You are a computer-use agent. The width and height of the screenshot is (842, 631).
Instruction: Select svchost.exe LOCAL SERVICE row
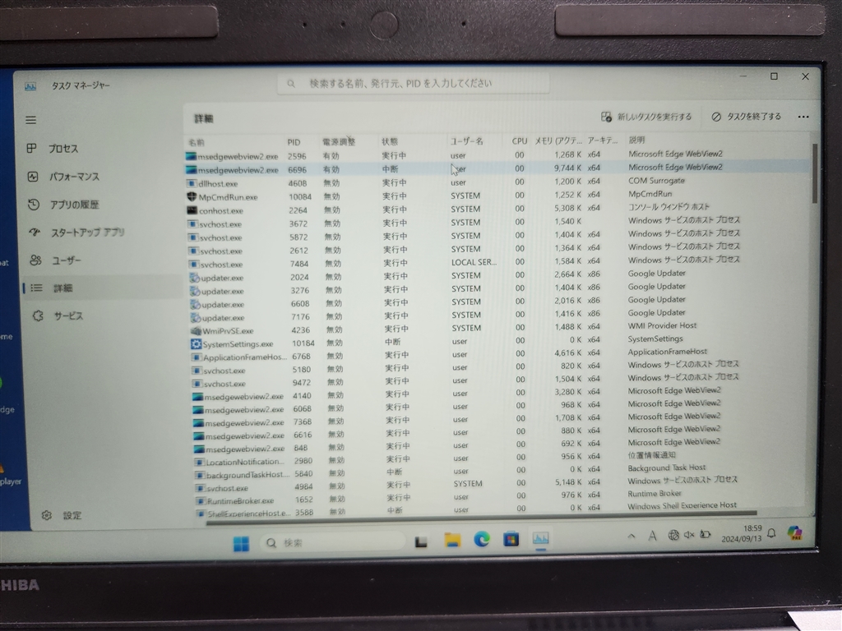[x=497, y=263]
